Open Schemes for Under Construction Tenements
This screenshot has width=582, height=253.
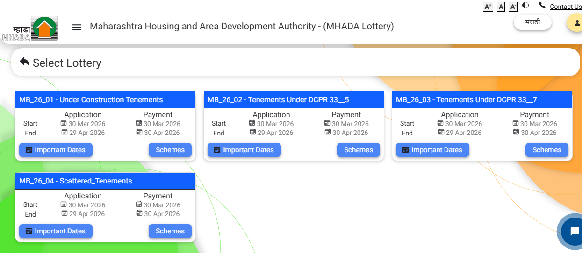(x=170, y=150)
